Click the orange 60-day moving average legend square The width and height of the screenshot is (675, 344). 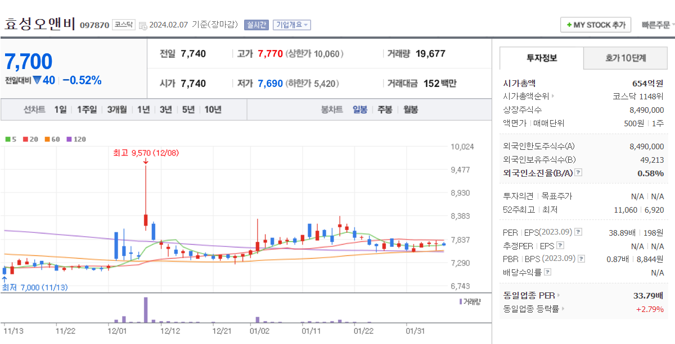pos(48,139)
